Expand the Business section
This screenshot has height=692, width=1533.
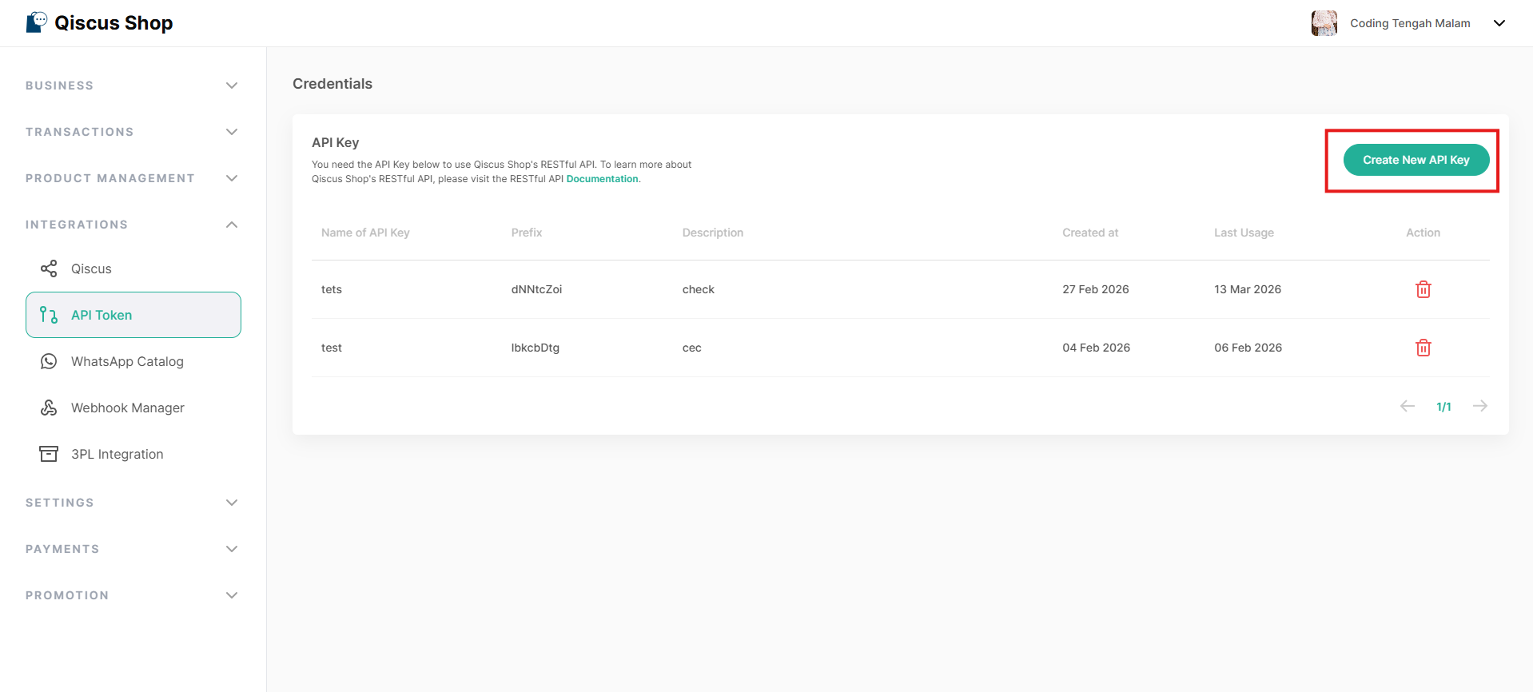coord(232,86)
